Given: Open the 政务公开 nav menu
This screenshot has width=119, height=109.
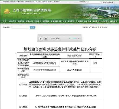Looking at the screenshot, I should tap(13, 21).
